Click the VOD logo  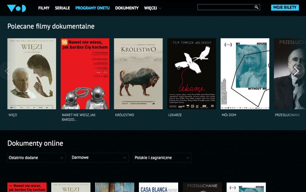coord(17,8)
